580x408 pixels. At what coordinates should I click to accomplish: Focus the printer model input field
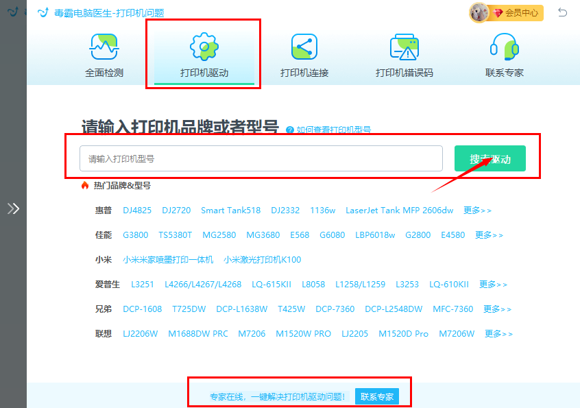click(261, 158)
